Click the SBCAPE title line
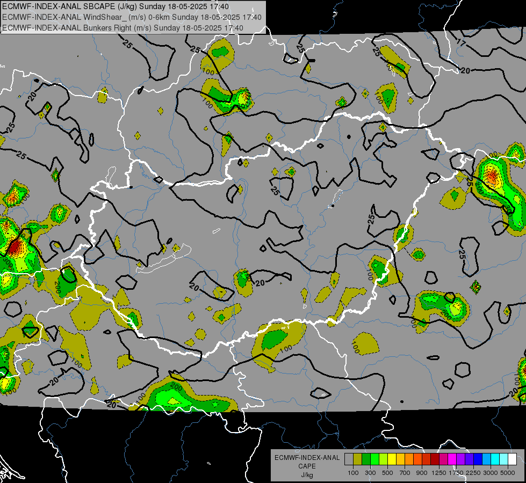The image size is (526, 483). 116,6
